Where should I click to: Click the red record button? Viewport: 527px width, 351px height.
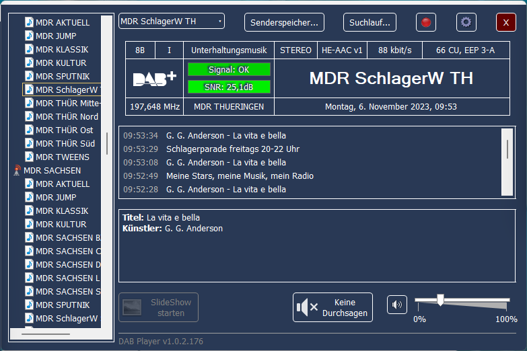click(425, 22)
